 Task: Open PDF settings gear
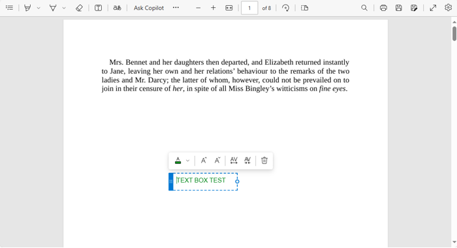point(449,8)
